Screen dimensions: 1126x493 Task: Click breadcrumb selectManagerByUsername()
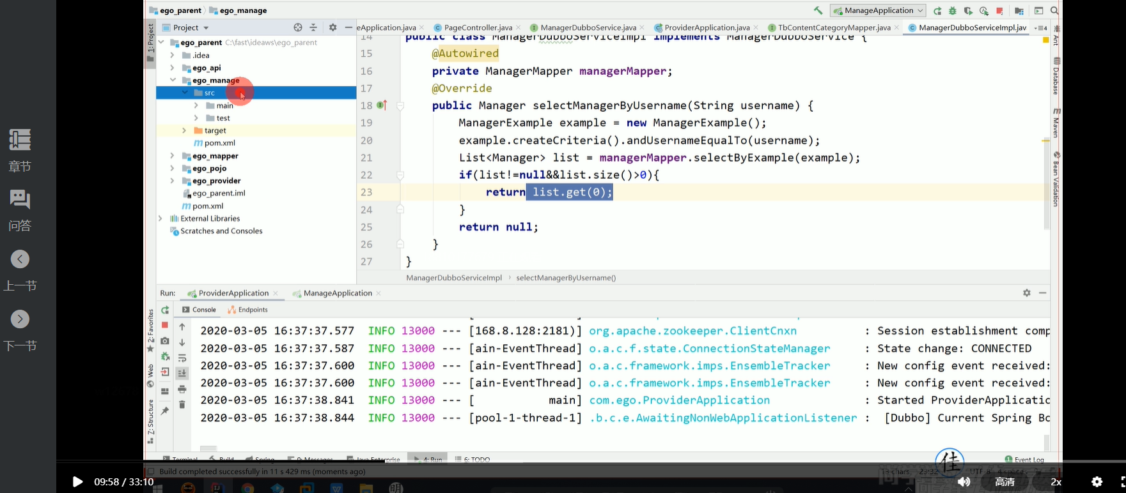coord(566,278)
